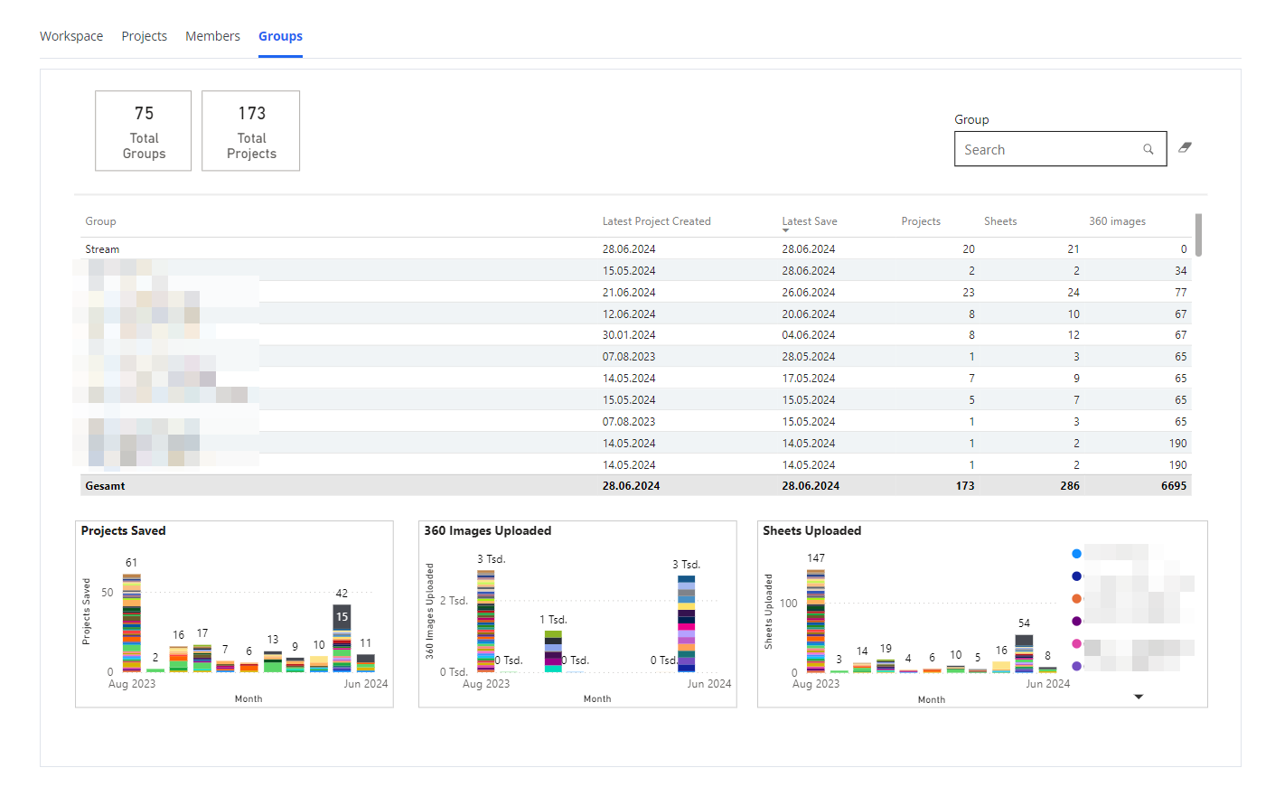This screenshot has height=796, width=1275.
Task: Clear the Group filter with eraser icon
Action: click(x=1185, y=147)
